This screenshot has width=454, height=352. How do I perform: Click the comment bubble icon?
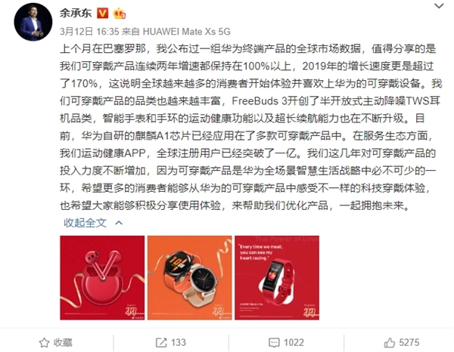click(x=274, y=343)
